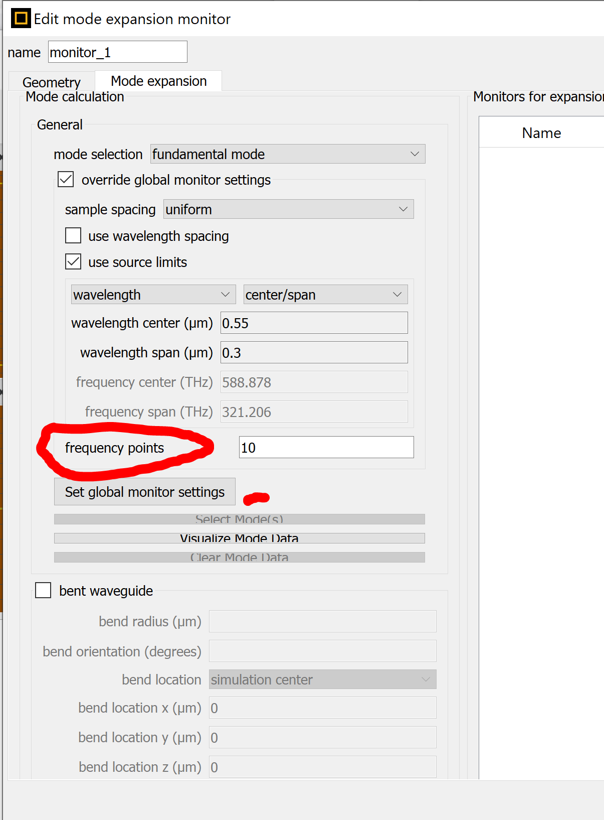
Task: Click the mode expansion monitor window icon
Action: coord(21,19)
